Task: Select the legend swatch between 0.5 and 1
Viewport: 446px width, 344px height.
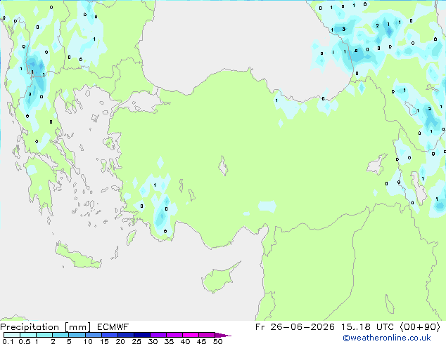Action: point(28,335)
